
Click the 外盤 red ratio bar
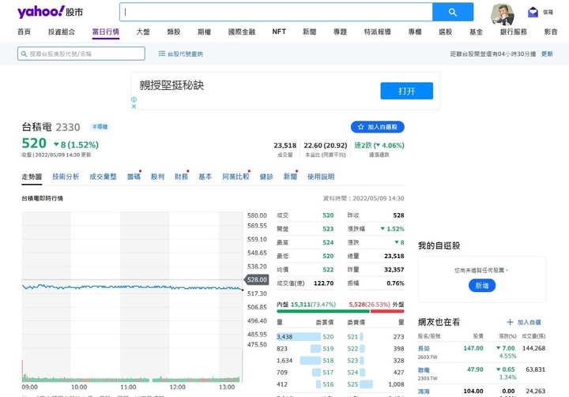[x=387, y=311]
